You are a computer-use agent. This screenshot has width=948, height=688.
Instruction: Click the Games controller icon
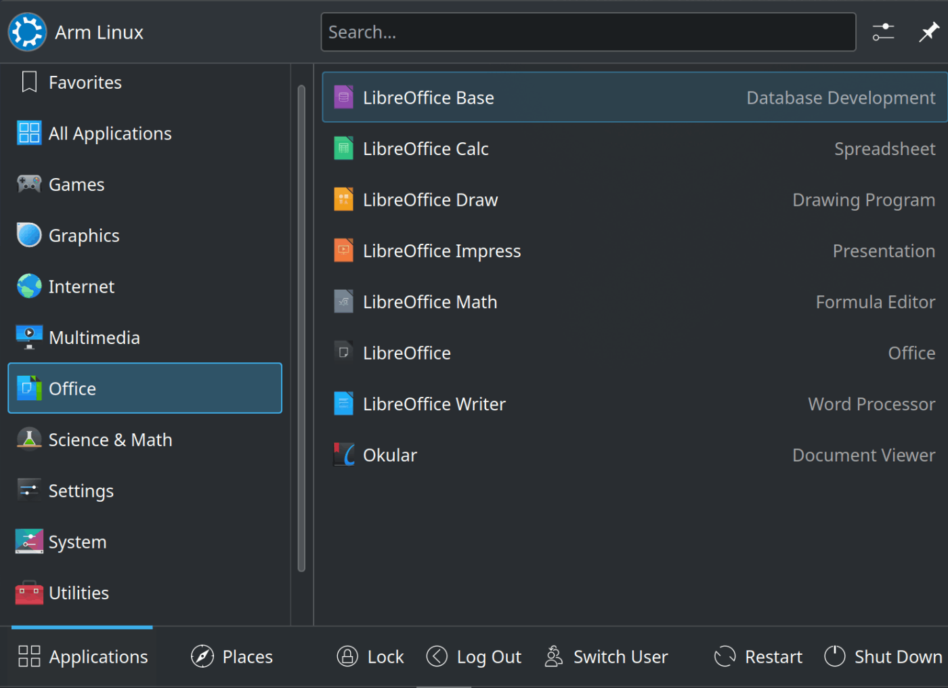pyautogui.click(x=29, y=184)
